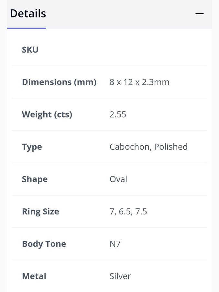Click the SKU row label
This screenshot has height=292, width=219.
pos(30,50)
